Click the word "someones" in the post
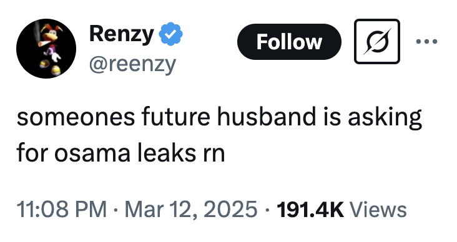457x242 pixels. click(x=76, y=117)
